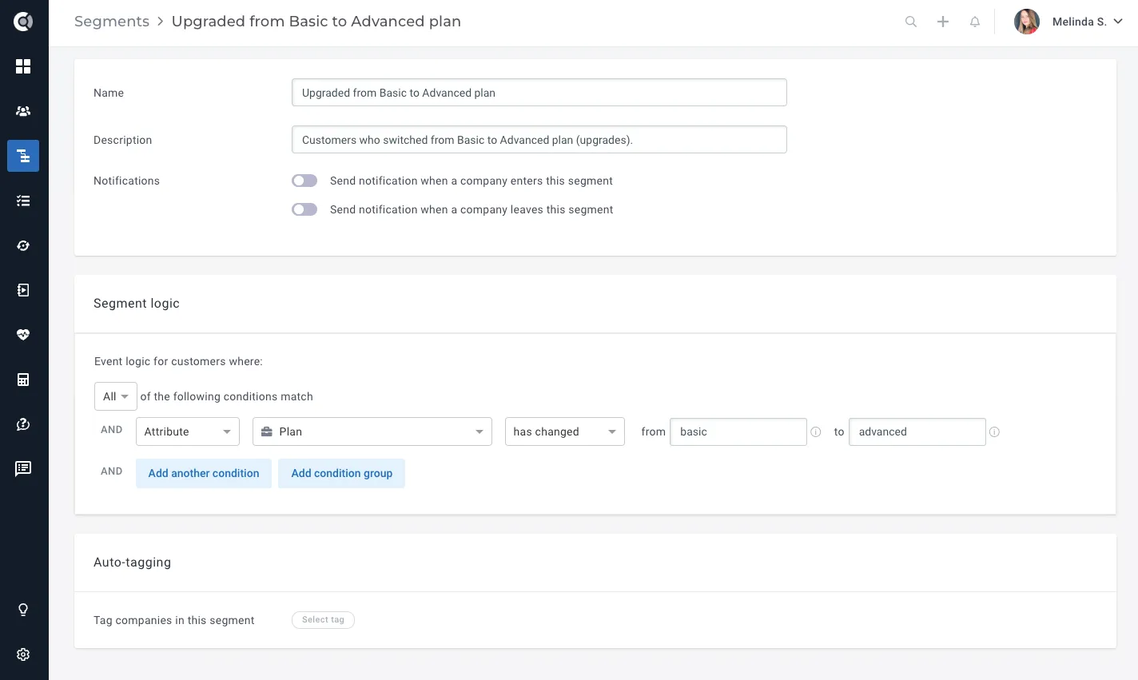Open the chat message icon in sidebar
1138x680 pixels.
point(23,468)
